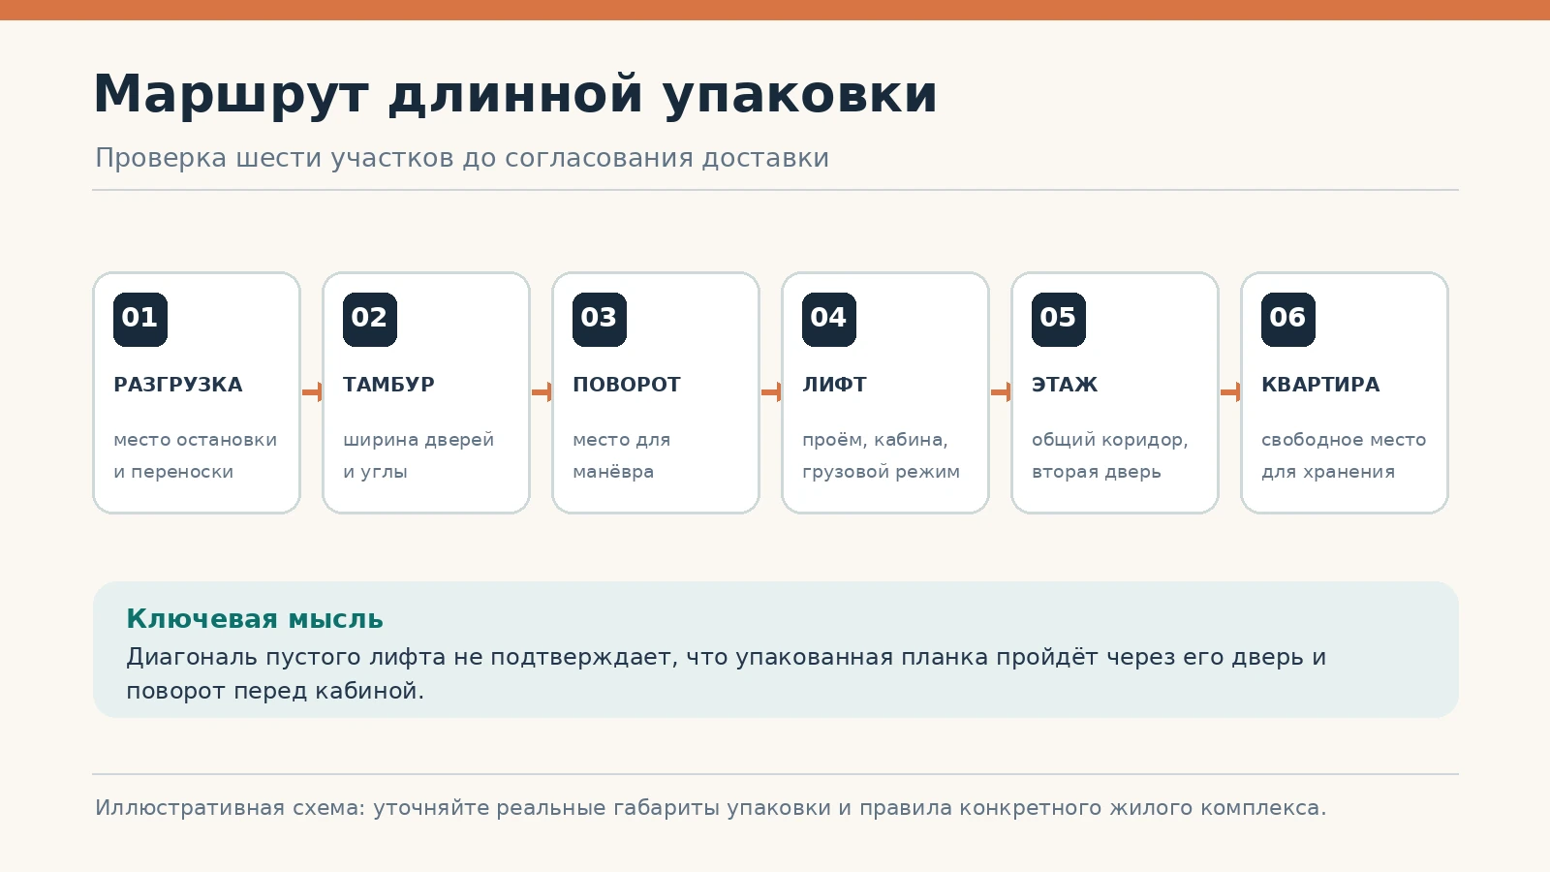Click the 'проём, кабина, грузовой режим' description
1550x872 pixels.
[881, 455]
